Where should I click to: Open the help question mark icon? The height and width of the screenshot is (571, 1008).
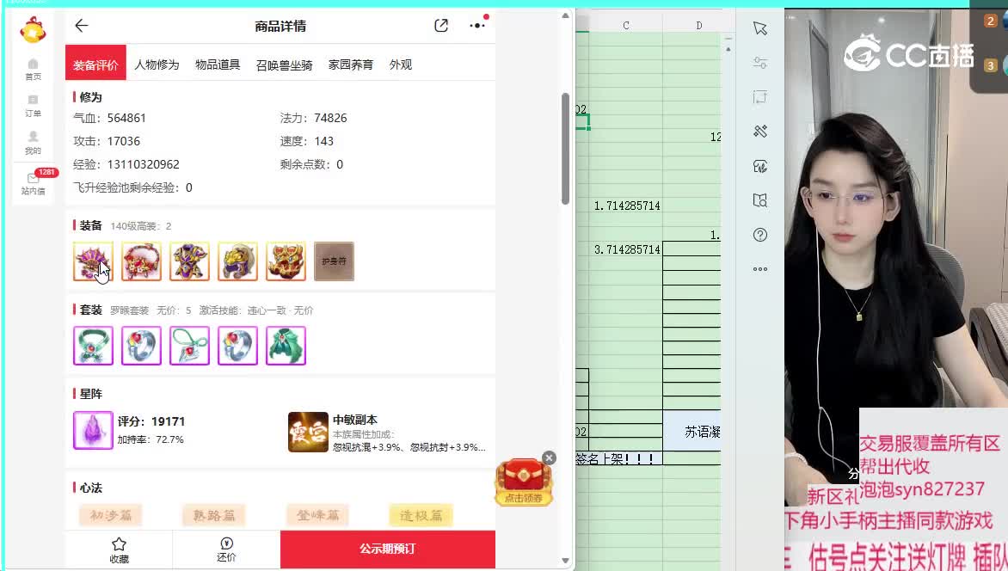759,235
